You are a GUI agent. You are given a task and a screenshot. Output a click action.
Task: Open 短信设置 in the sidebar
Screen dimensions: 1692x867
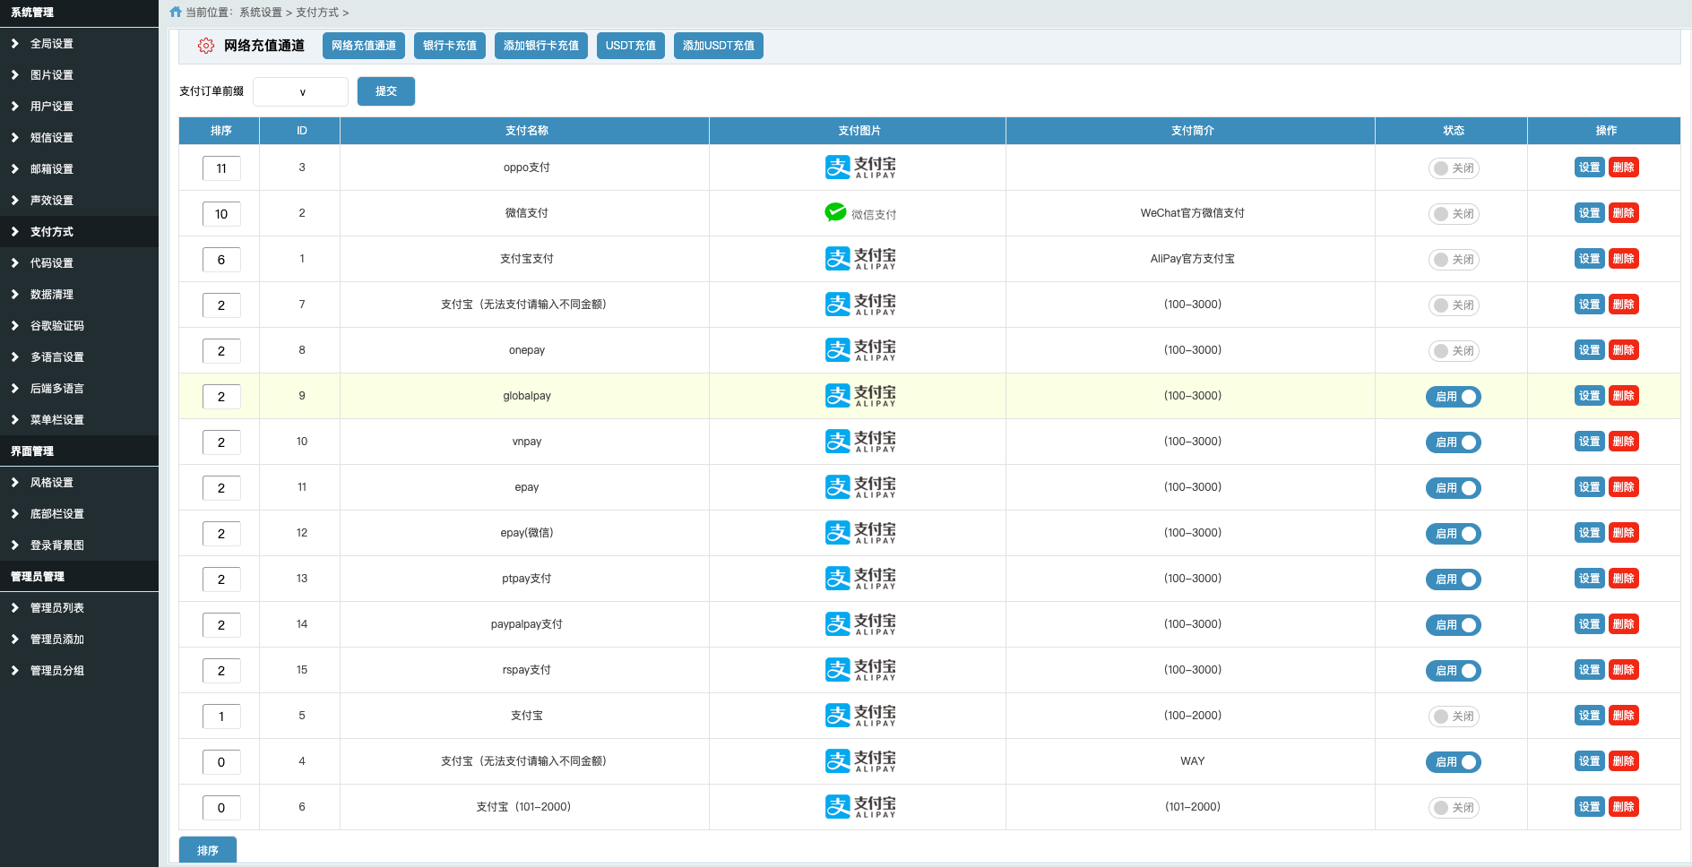[79, 138]
